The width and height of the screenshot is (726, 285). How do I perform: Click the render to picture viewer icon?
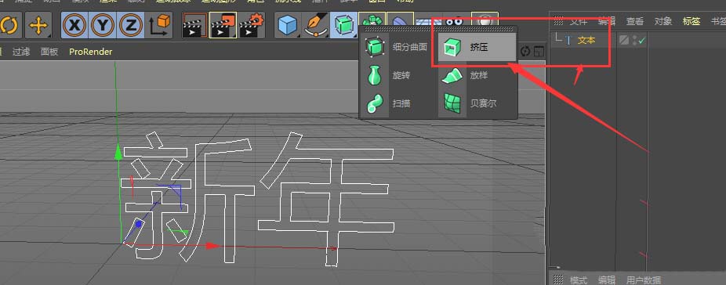point(223,25)
